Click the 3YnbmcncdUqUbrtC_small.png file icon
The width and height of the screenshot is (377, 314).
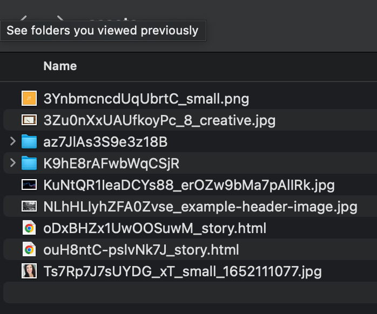(29, 98)
